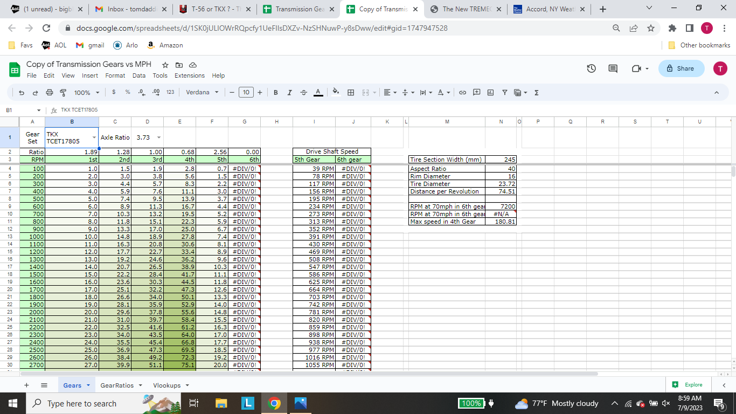Open the Extensions menu

(x=189, y=75)
